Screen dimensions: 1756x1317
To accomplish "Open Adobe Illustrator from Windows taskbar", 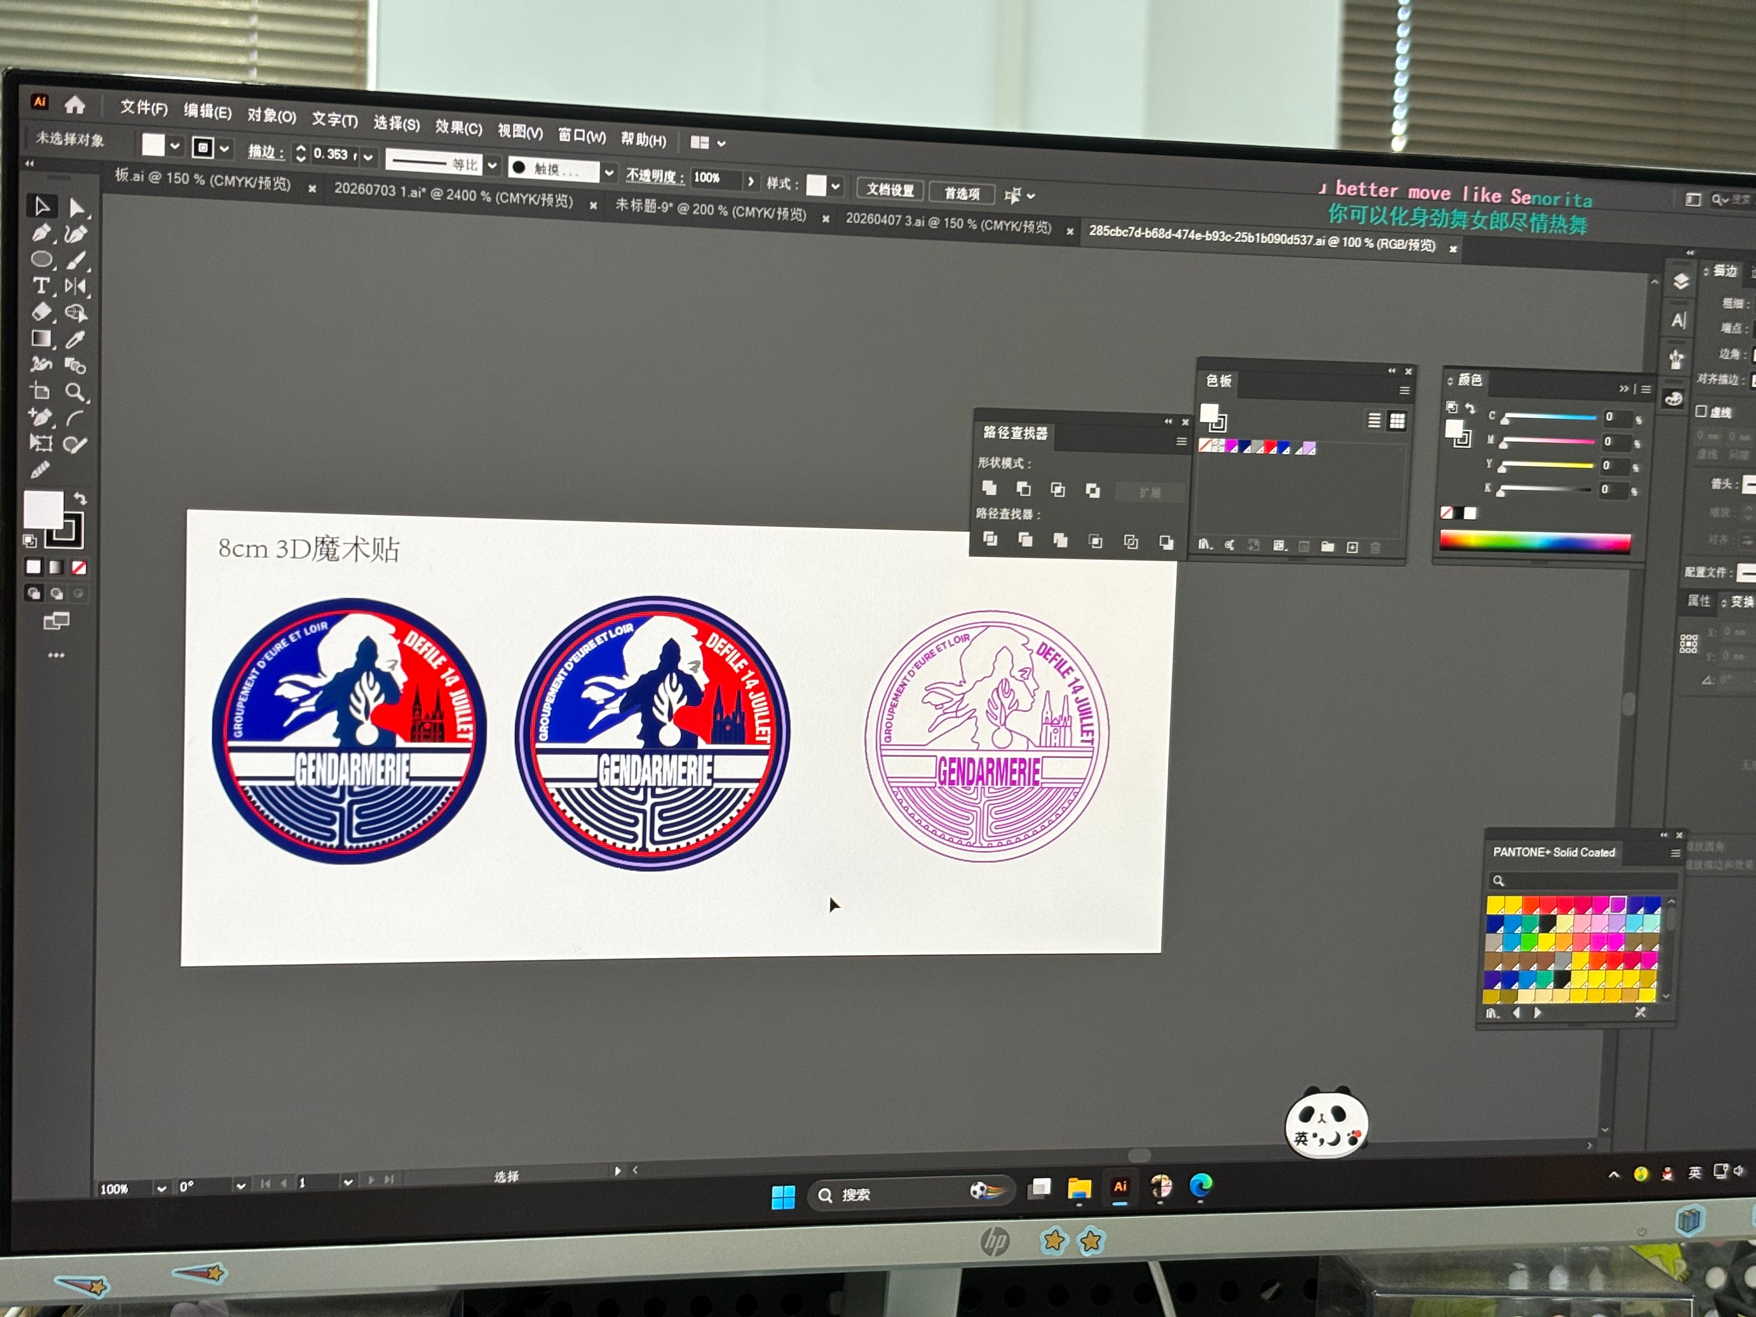I will (1120, 1187).
